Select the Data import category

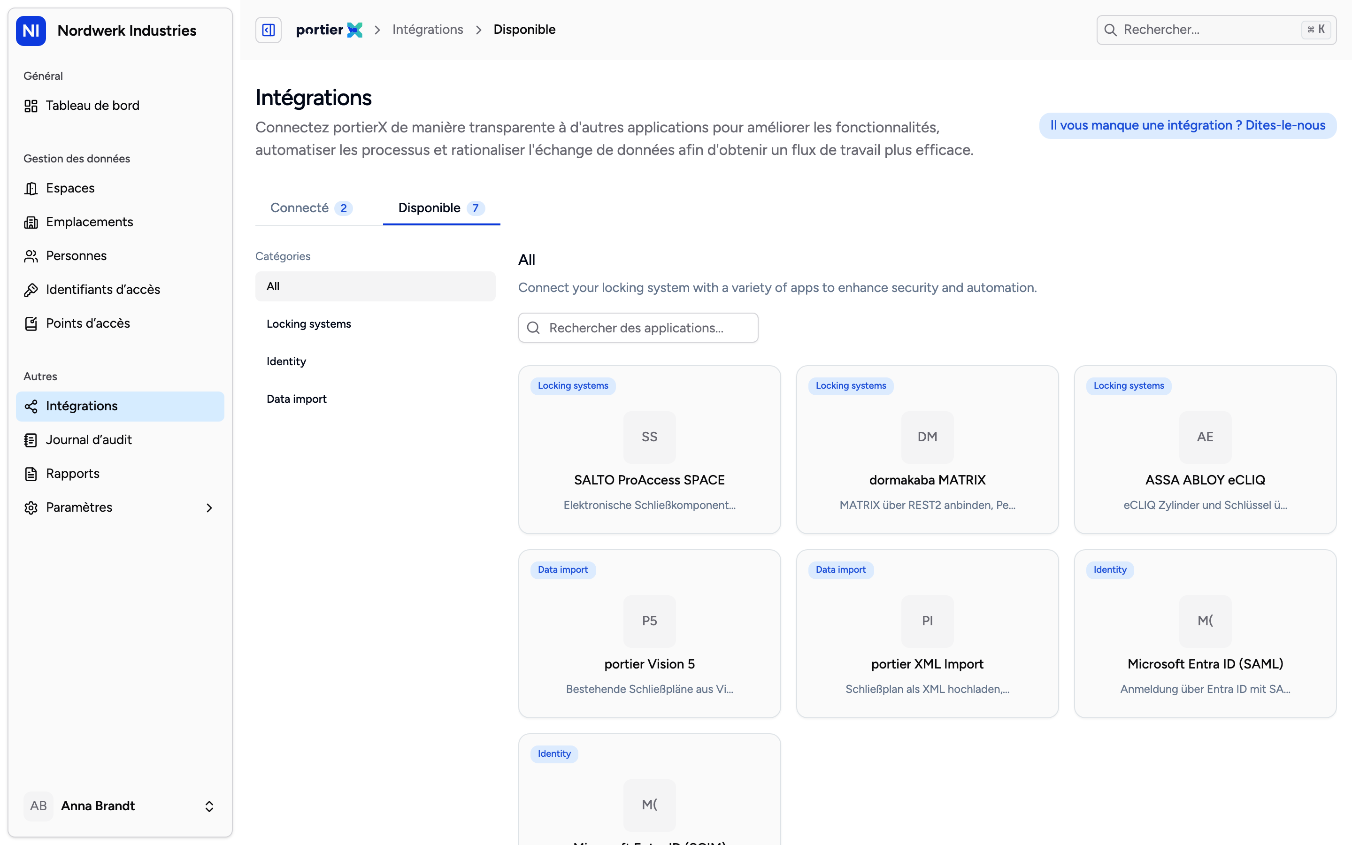coord(376,399)
